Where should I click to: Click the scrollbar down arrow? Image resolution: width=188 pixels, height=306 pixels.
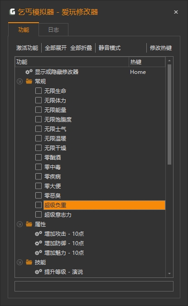[169, 273]
